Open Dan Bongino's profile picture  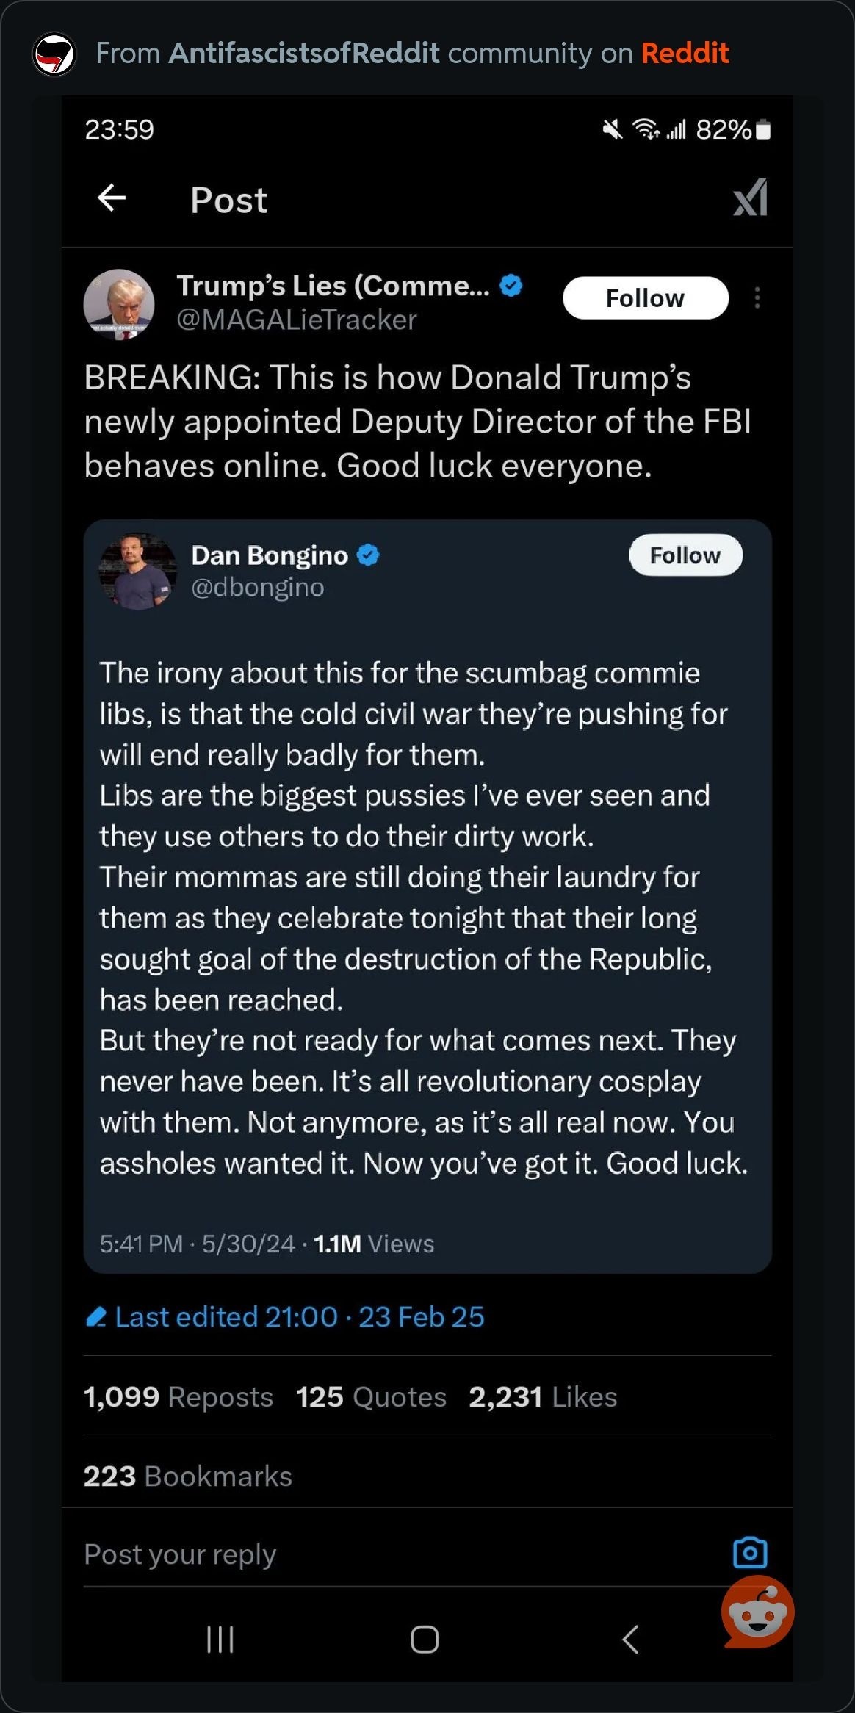[138, 571]
